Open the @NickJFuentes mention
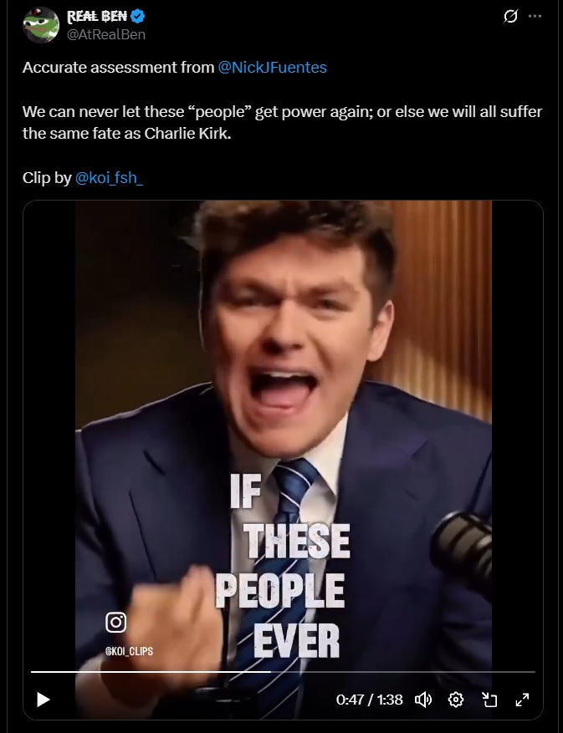The height and width of the screenshot is (733, 563). 273,68
